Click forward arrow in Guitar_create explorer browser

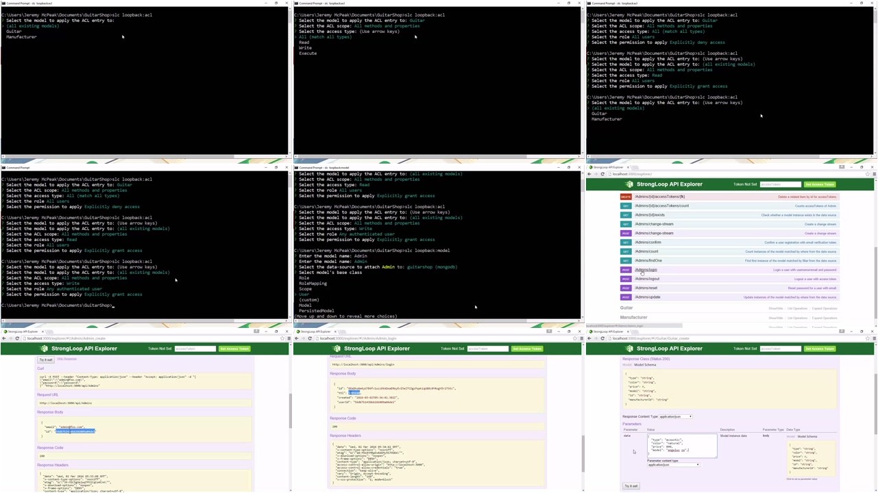pyautogui.click(x=596, y=338)
